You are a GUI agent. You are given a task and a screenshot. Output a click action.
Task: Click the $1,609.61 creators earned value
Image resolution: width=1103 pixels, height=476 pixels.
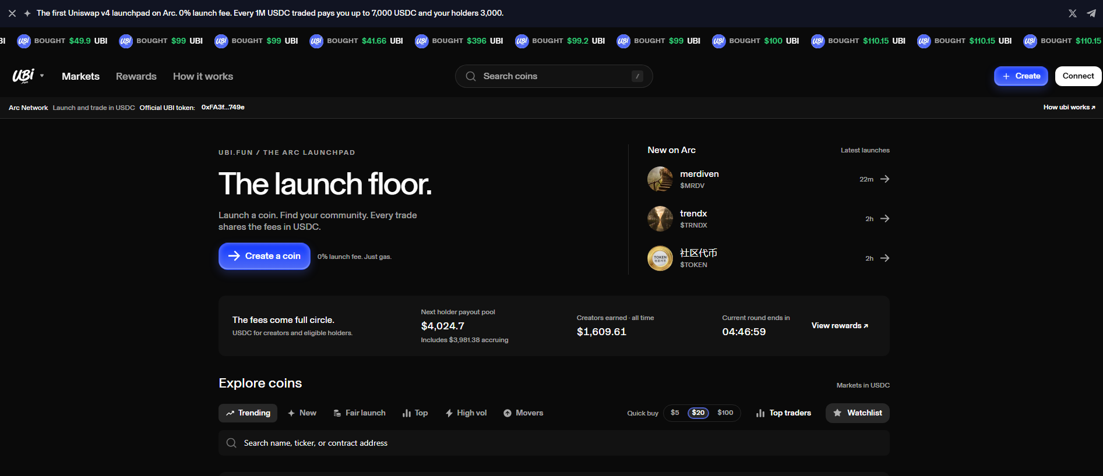[x=601, y=332]
